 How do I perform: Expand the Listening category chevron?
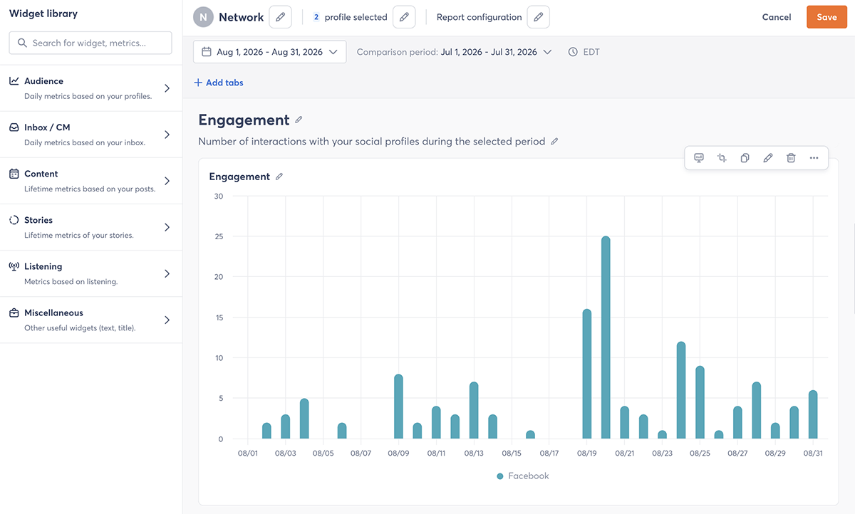(x=167, y=273)
